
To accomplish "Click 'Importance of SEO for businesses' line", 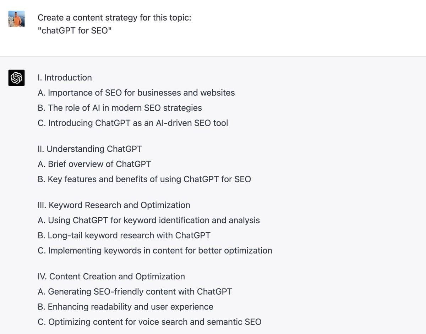I will (x=136, y=93).
